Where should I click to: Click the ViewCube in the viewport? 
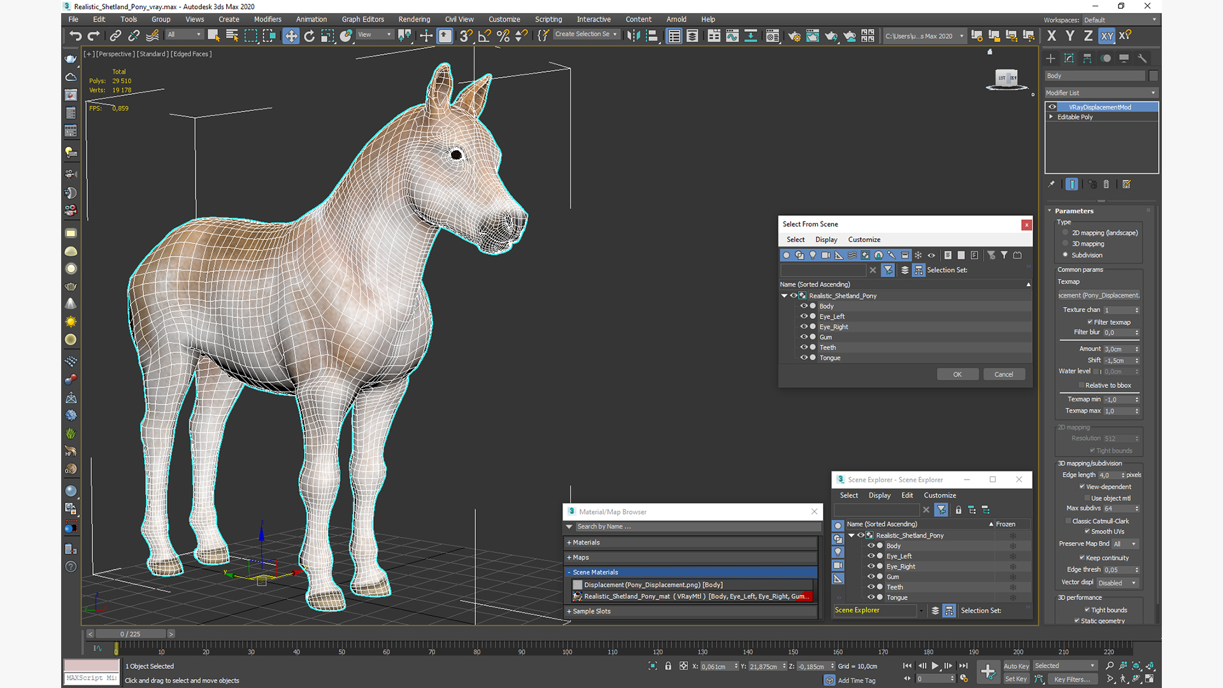1006,78
